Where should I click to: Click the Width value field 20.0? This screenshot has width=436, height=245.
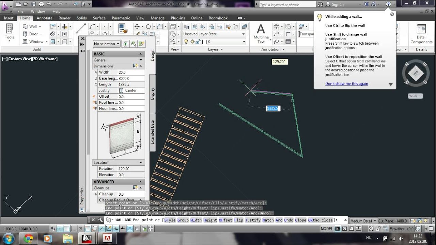[x=131, y=72]
